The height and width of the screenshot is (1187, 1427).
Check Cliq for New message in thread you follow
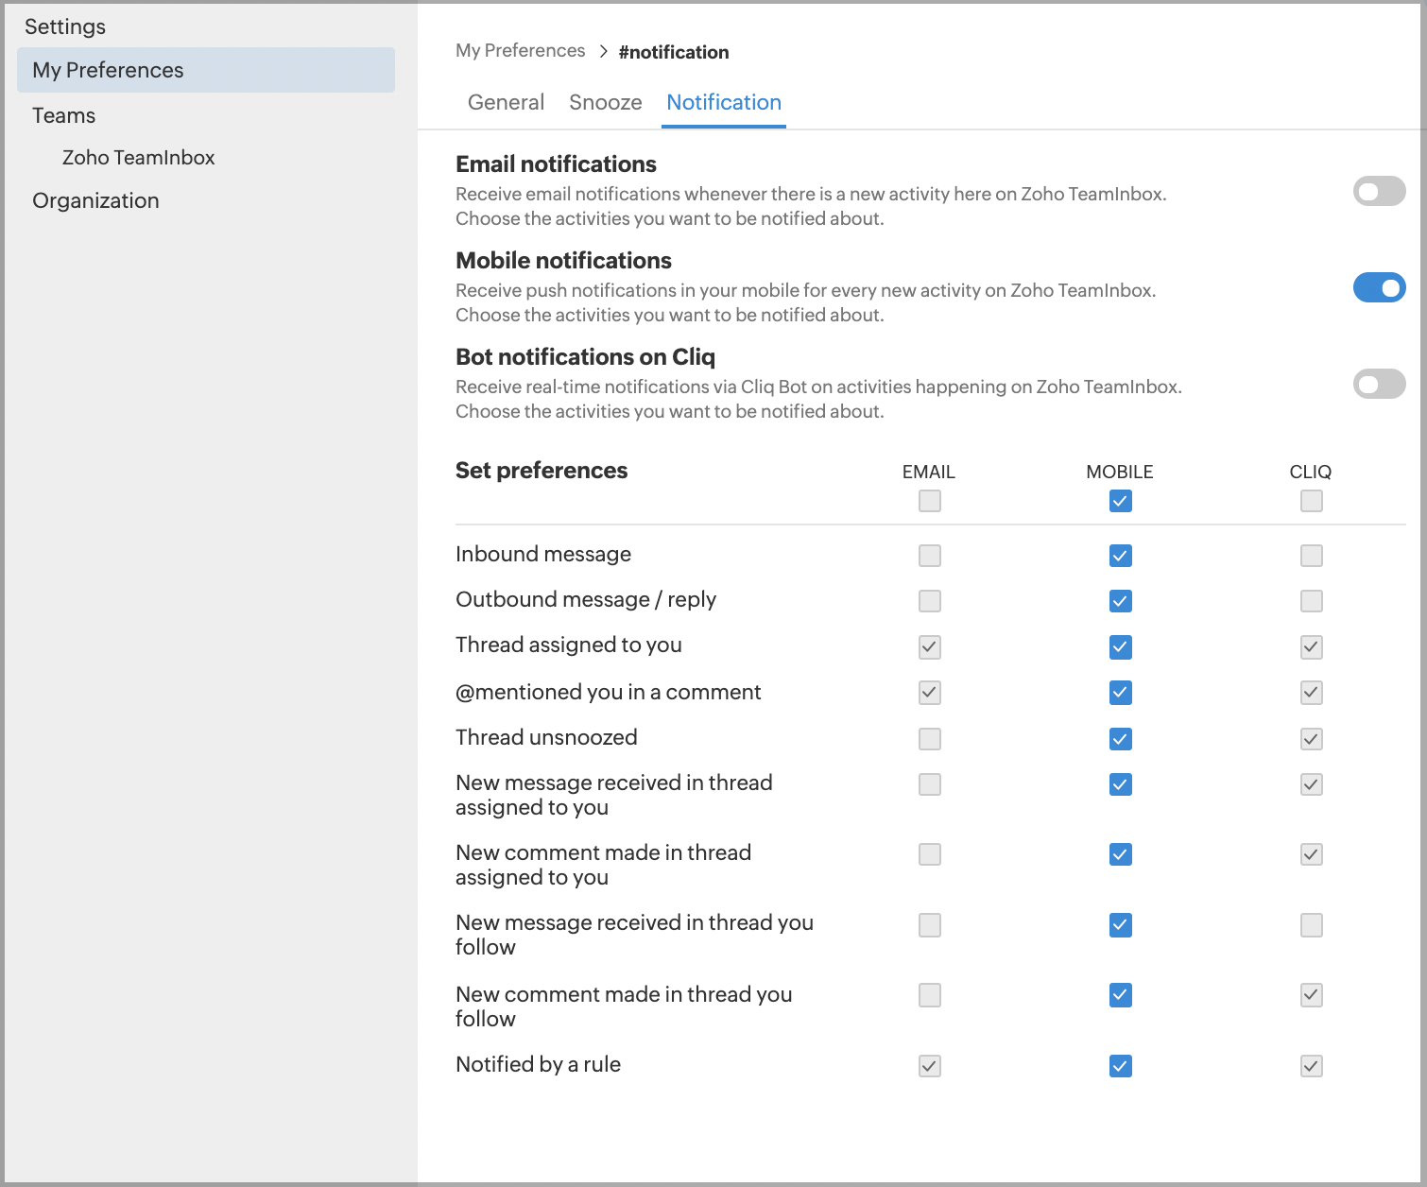click(x=1311, y=925)
